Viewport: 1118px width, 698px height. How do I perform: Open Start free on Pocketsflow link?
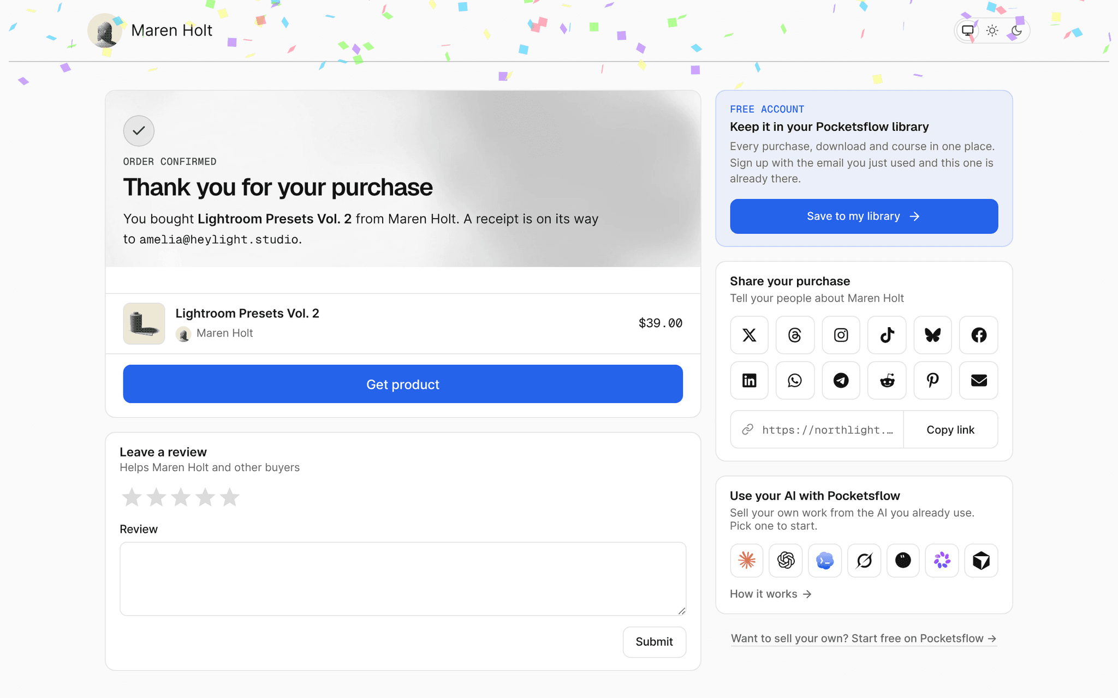coord(864,639)
